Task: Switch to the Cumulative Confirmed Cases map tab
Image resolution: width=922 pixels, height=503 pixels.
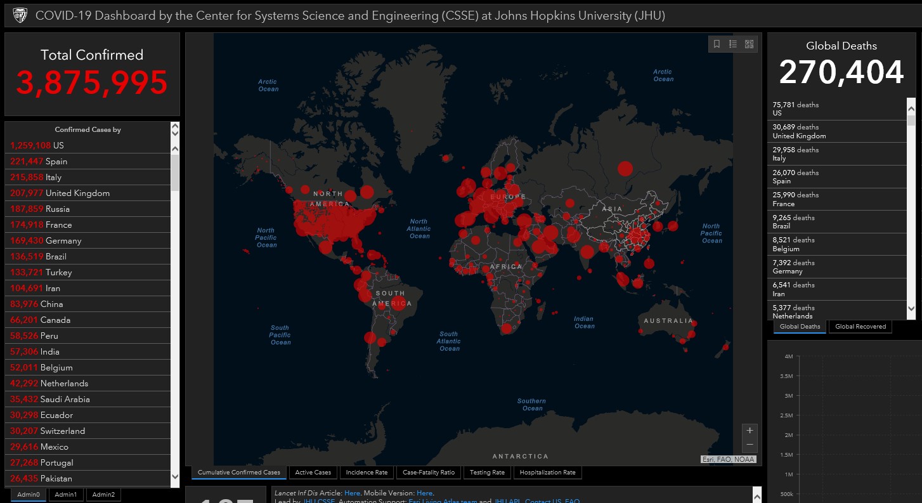Action: pyautogui.click(x=239, y=473)
